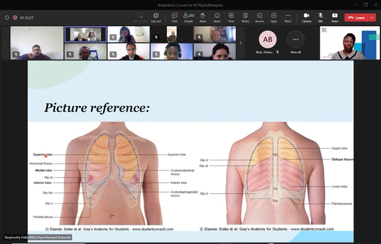
Task: Change the meeting View layout
Action: tap(231, 17)
